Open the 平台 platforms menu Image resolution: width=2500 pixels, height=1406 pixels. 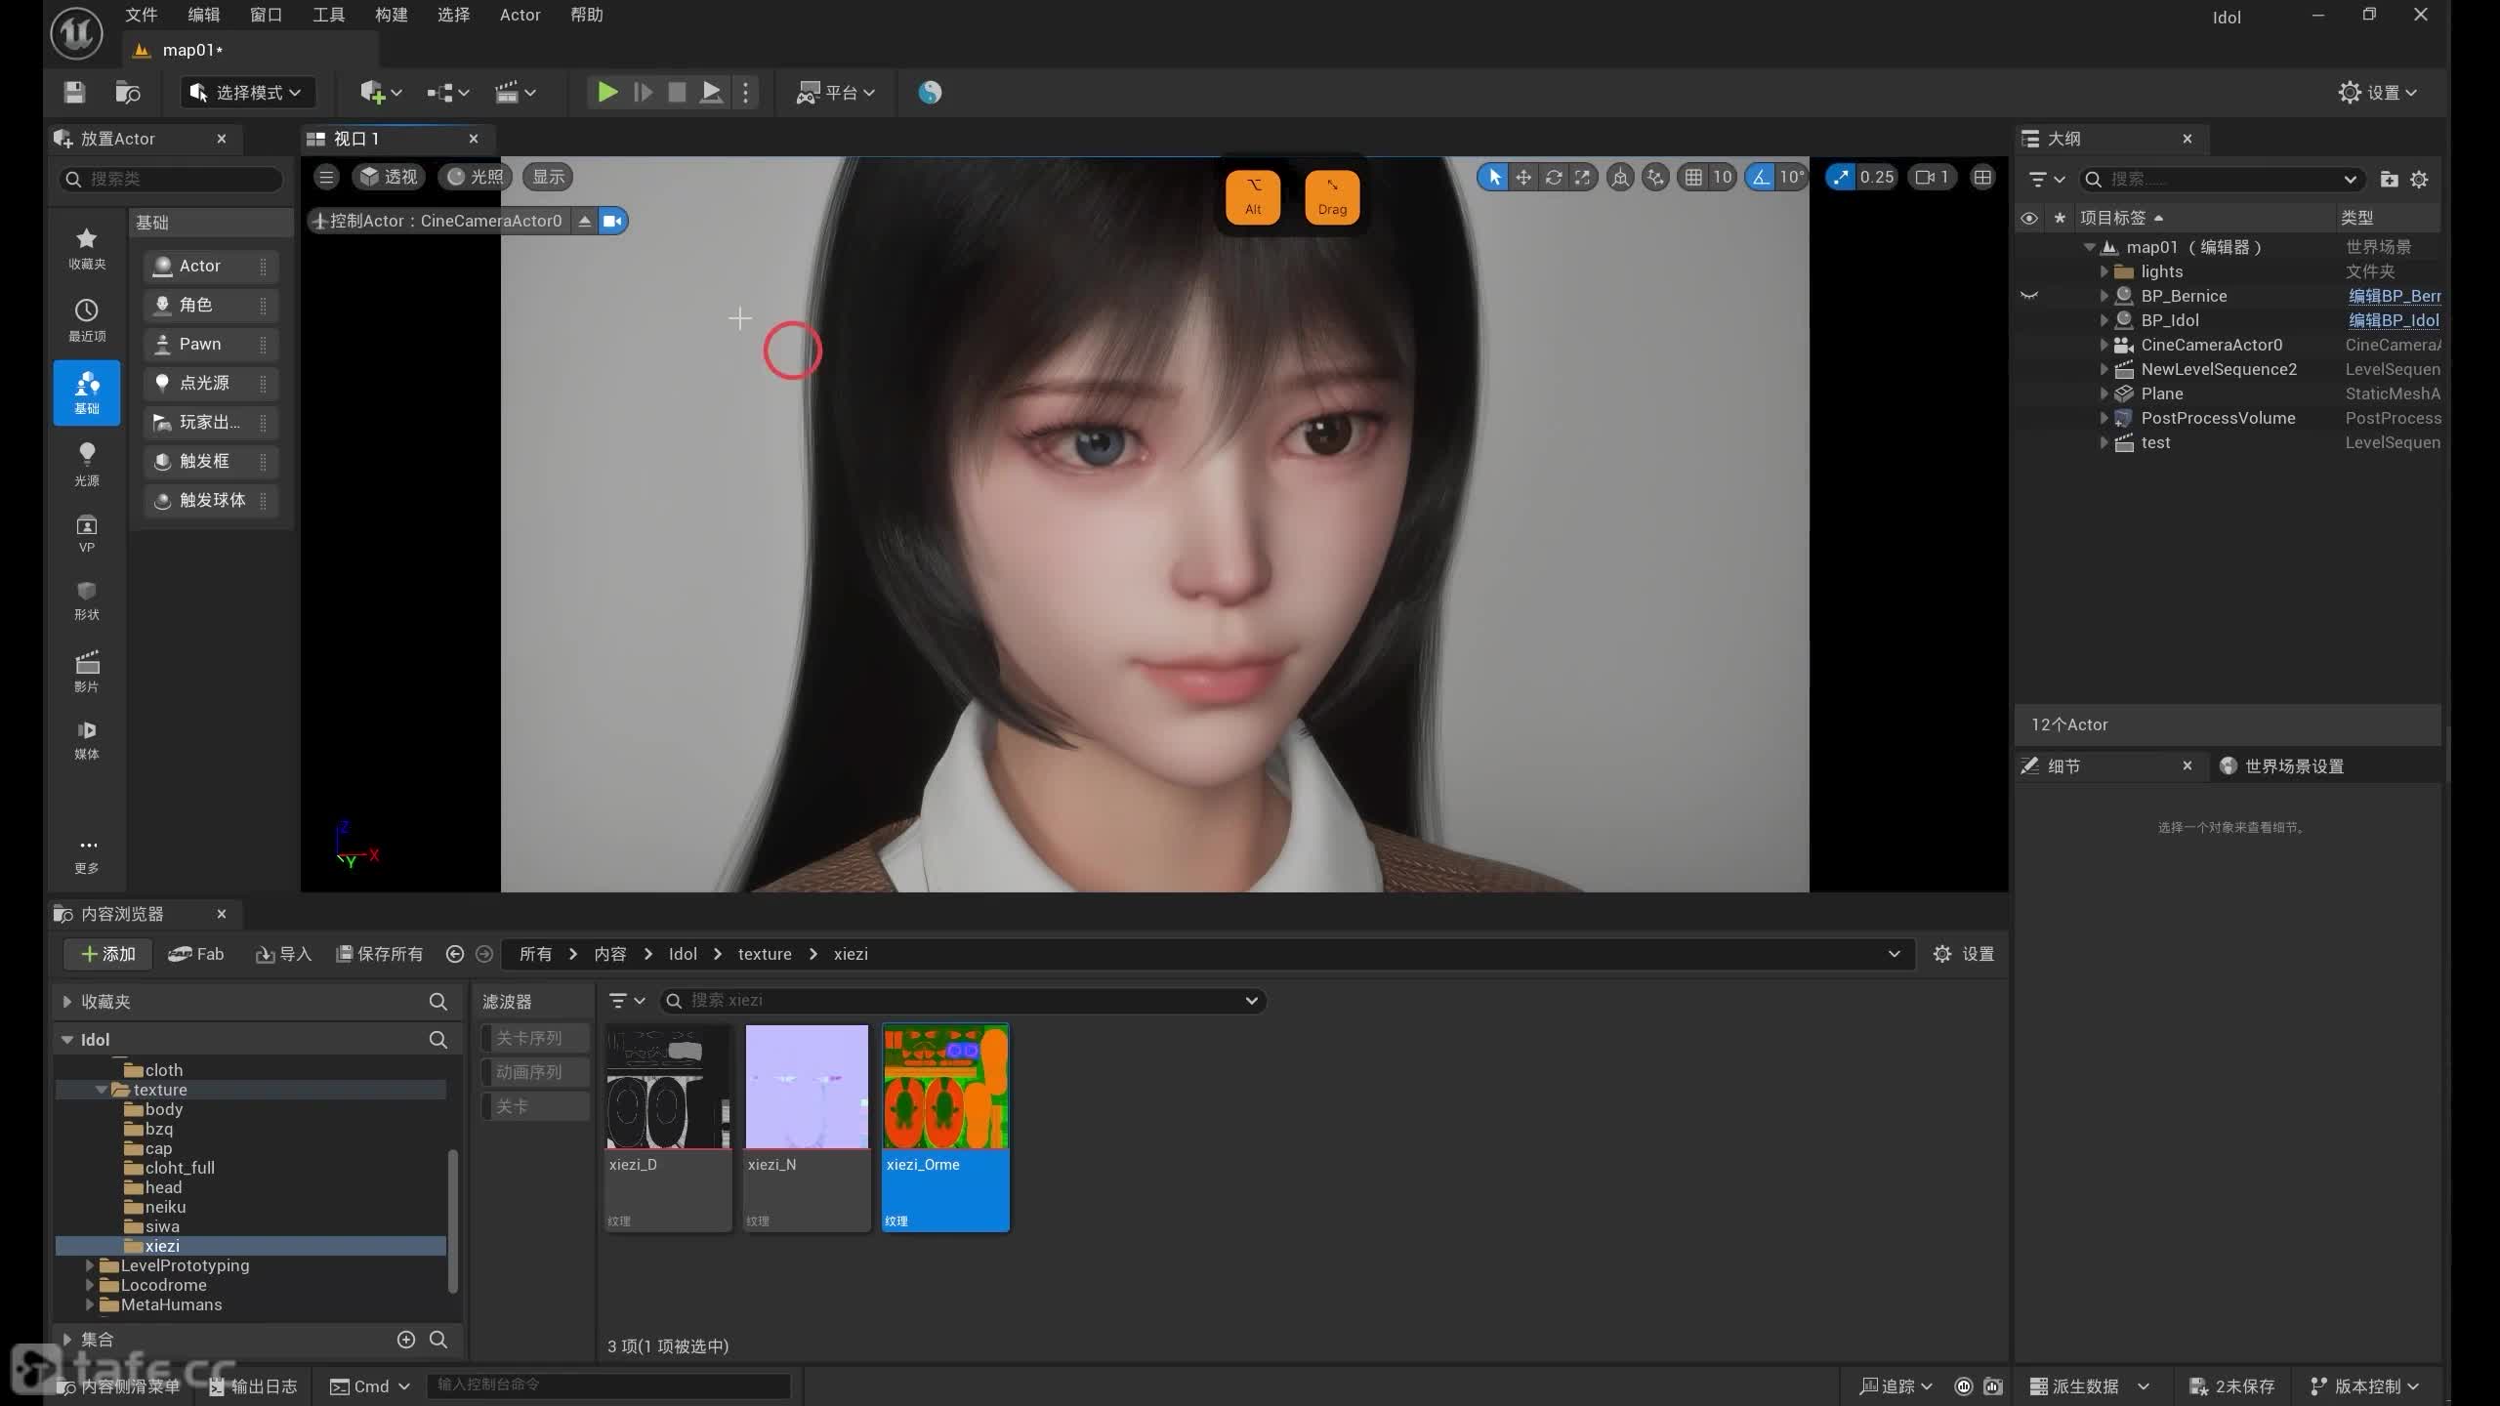click(x=836, y=92)
